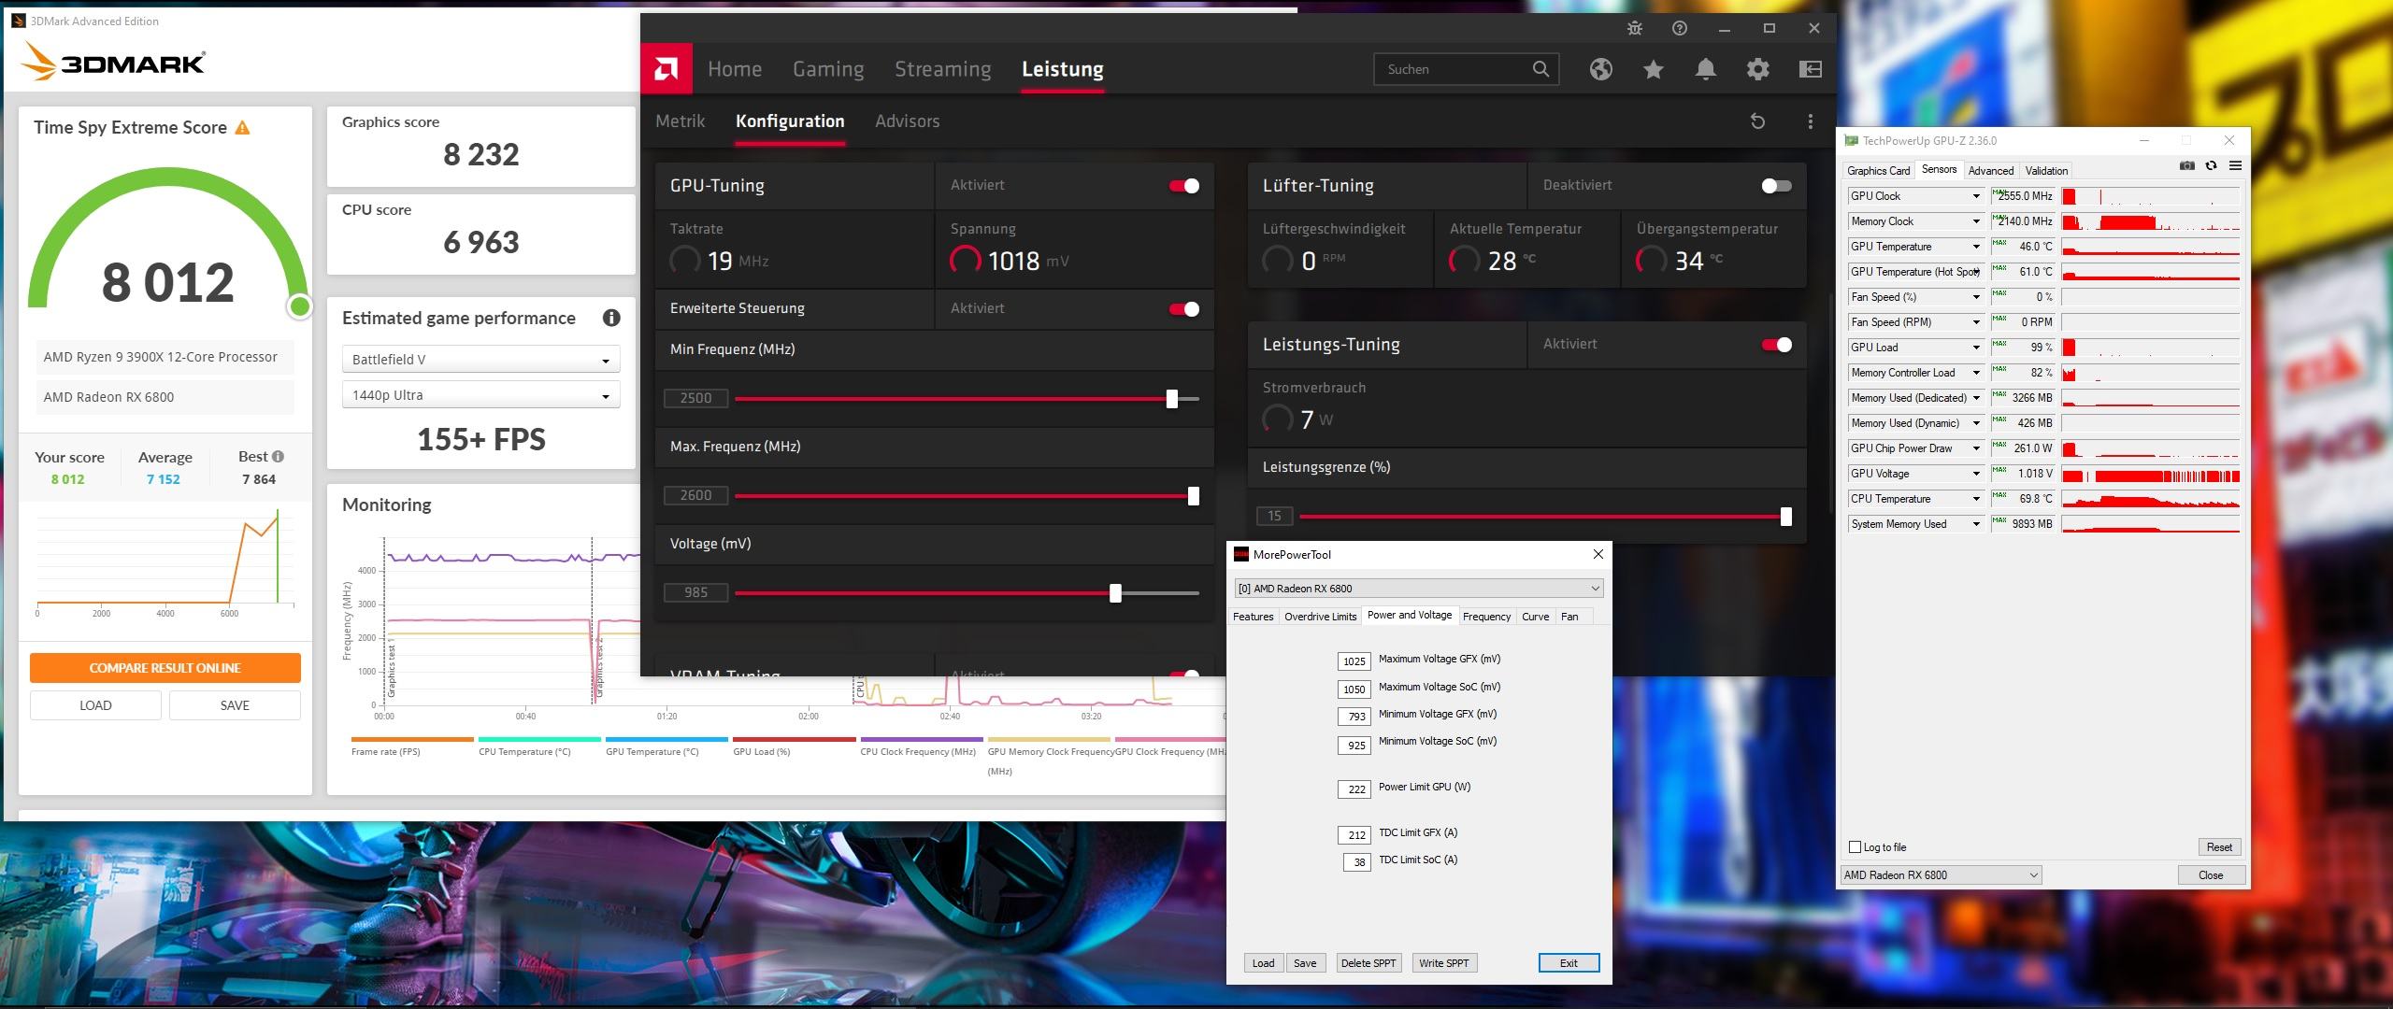Click the Power Limit GPU (W) field

click(1356, 789)
